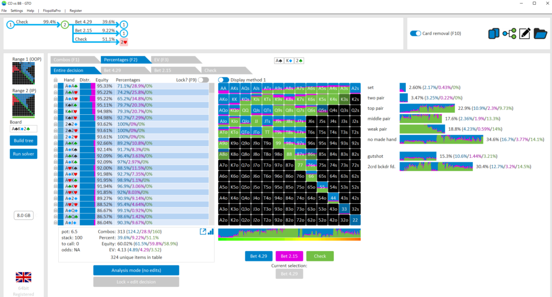Screen dimensions: 552x297
Task: Click the padlock icon beside first A♦A♣ row
Action: [55, 86]
